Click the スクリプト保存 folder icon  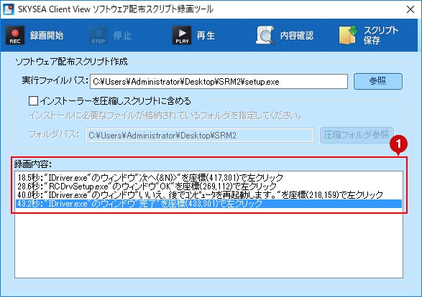click(x=349, y=35)
